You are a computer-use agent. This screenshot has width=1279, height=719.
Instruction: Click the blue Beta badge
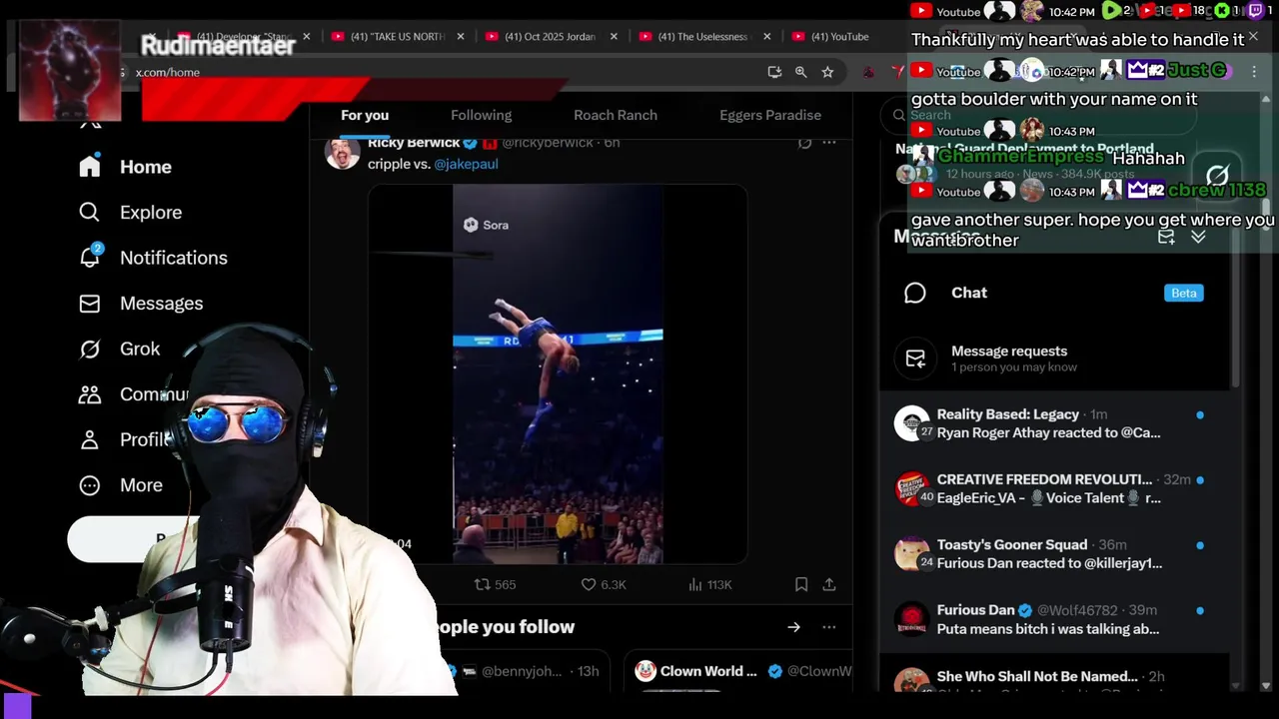[x=1184, y=293]
